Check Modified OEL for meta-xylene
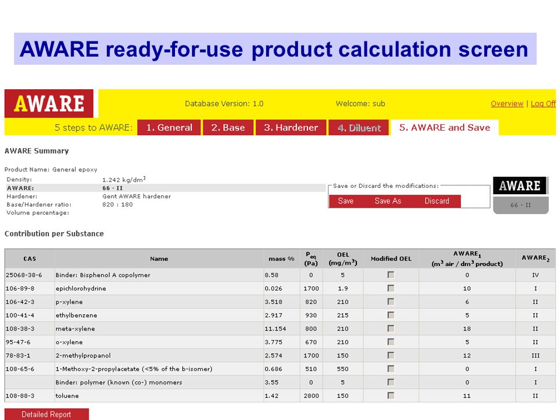This screenshot has width=560, height=420. 391,328
